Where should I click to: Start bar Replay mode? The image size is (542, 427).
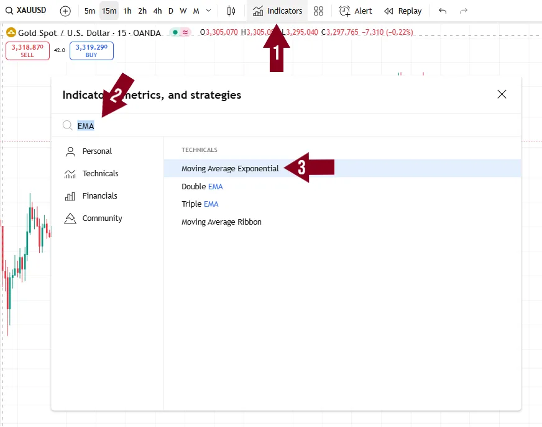(x=403, y=11)
